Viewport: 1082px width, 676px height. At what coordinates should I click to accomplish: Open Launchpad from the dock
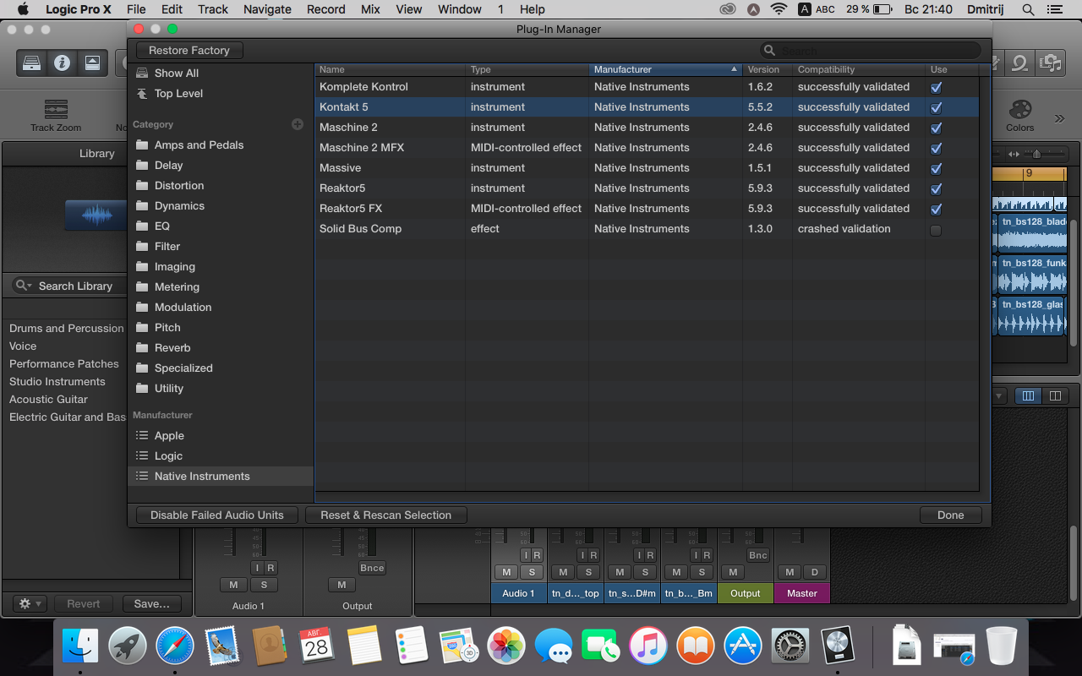coord(128,647)
